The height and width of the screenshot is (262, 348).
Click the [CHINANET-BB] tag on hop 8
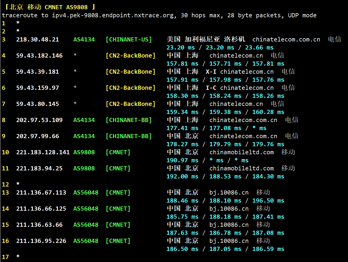pos(129,120)
